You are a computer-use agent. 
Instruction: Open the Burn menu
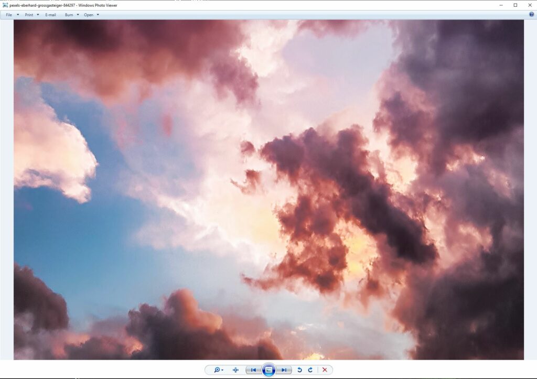pos(70,14)
